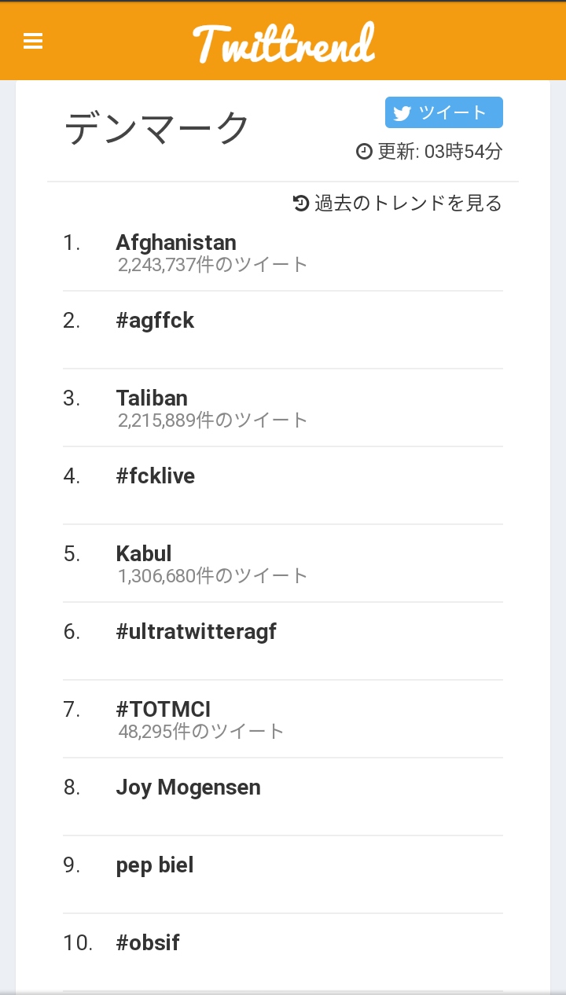Select the Kabul trend
The image size is (566, 995).
pyautogui.click(x=144, y=553)
